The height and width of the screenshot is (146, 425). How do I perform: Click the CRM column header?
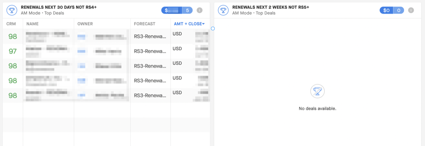[11, 24]
